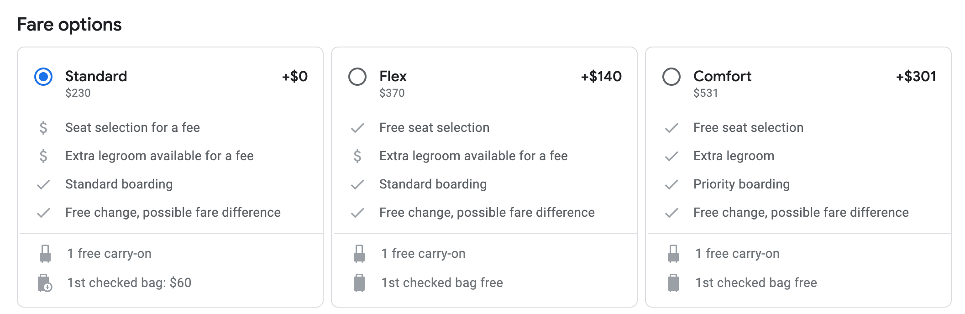This screenshot has height=314, width=965.
Task: Pick the Comfort fare radio button
Action: [x=671, y=77]
